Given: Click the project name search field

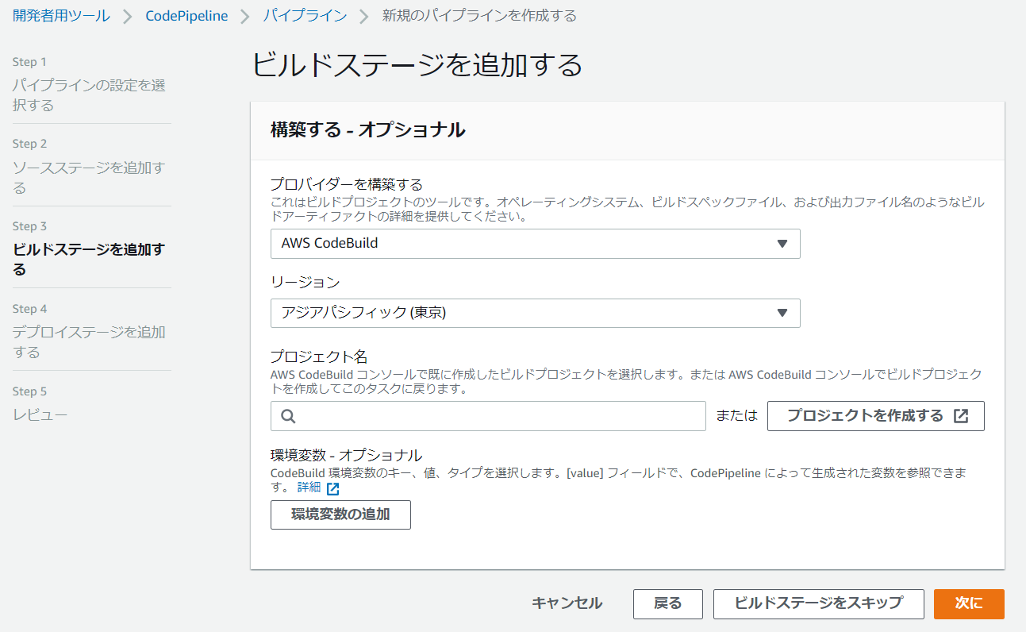Looking at the screenshot, I should 488,416.
